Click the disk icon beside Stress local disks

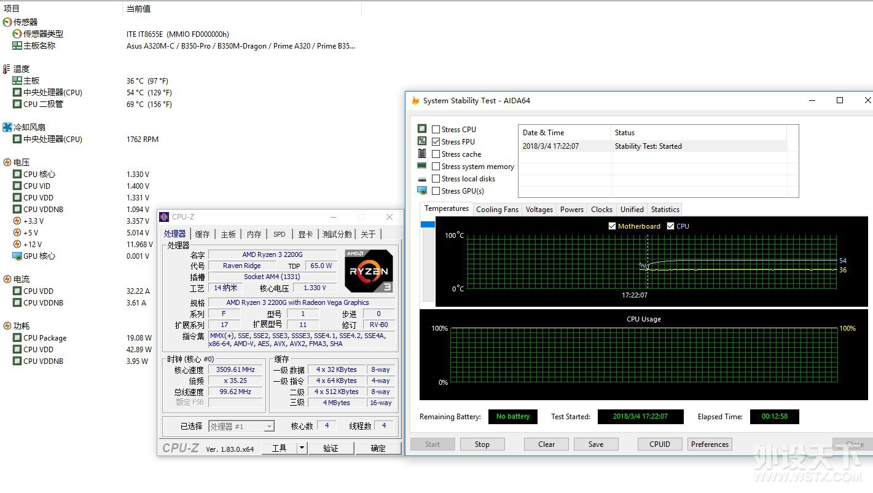422,178
